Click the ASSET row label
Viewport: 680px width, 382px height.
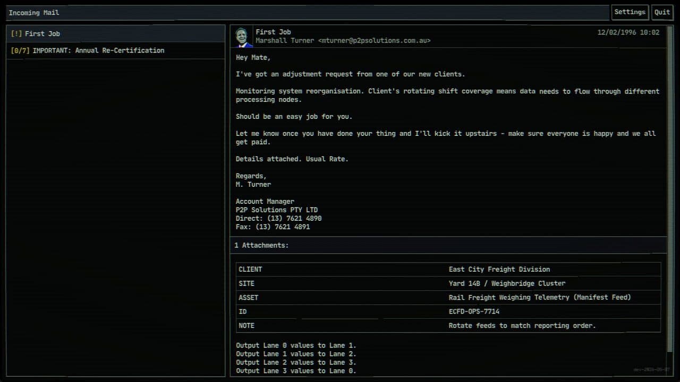[x=249, y=298]
